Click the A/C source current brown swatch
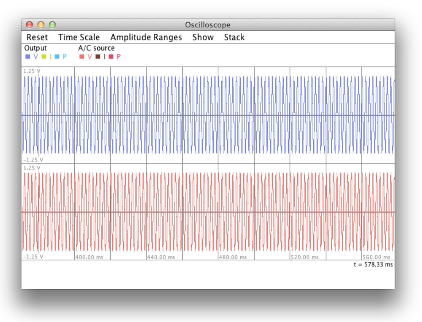Screen dimensions: 422x322 tap(98, 56)
